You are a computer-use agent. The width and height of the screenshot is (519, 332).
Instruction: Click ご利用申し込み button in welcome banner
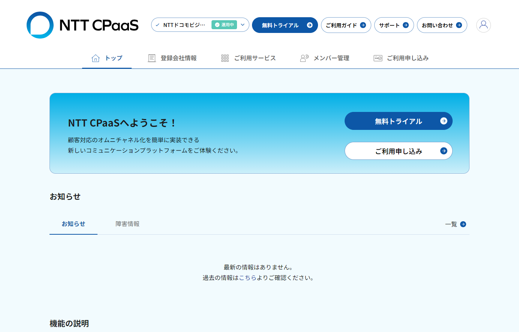click(399, 151)
